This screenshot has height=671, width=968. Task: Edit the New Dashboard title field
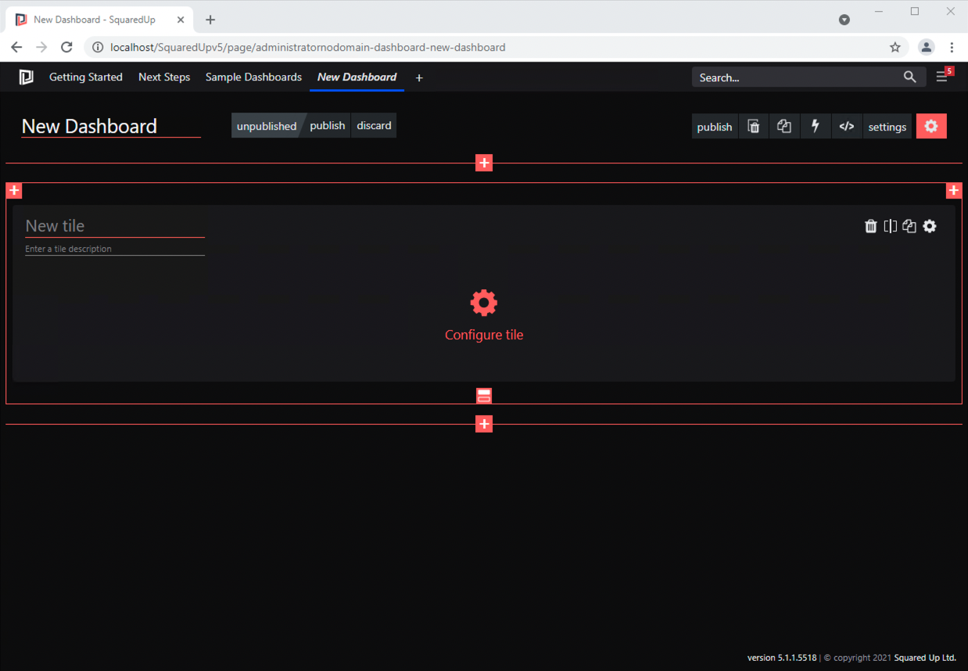(x=111, y=126)
